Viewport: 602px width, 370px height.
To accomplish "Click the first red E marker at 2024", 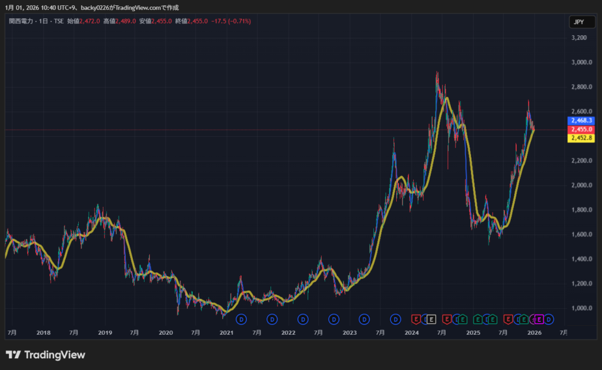I will 416,319.
